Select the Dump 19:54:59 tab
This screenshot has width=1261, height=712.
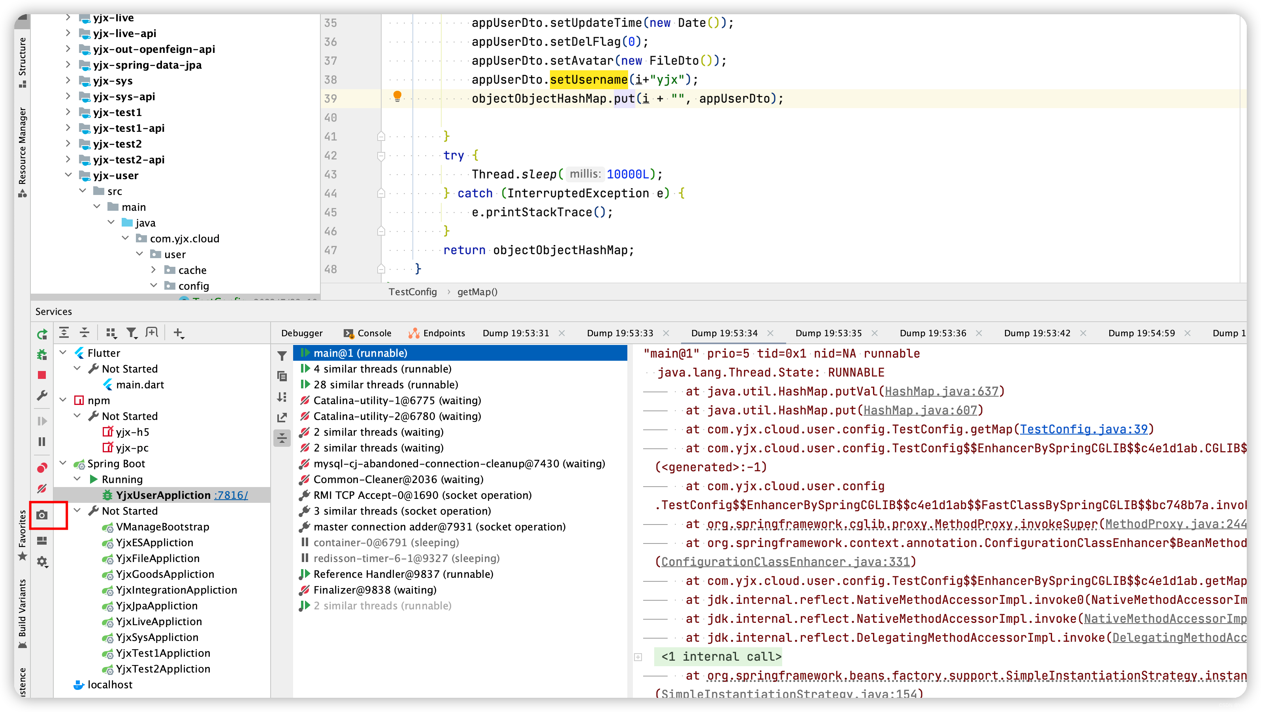(x=1141, y=333)
